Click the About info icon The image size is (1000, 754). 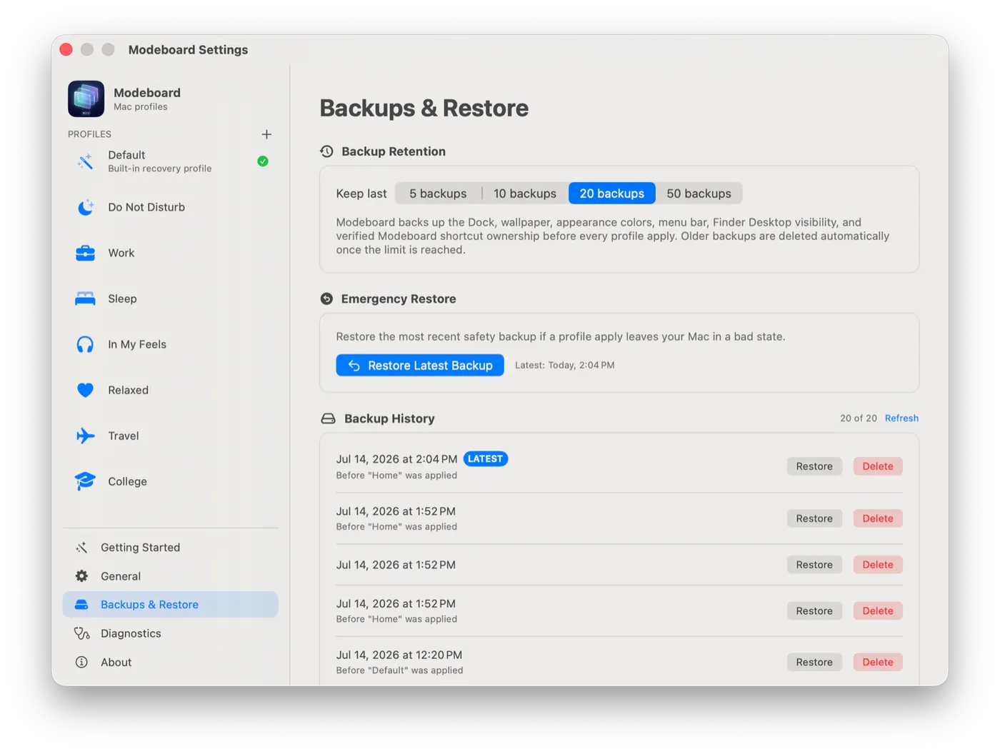tap(81, 662)
